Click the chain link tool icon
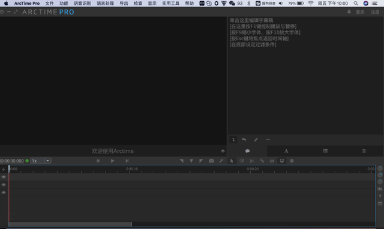Screen dimensions: 384x229 tap(262, 161)
